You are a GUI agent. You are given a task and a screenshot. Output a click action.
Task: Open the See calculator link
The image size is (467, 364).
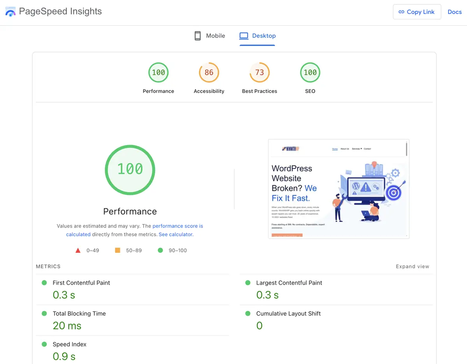pyautogui.click(x=176, y=234)
